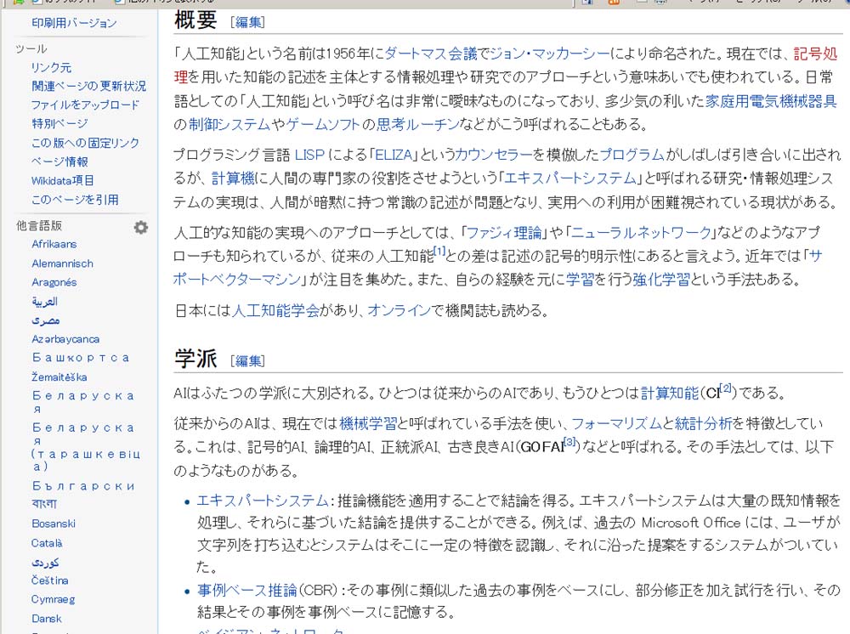Viewport: 850px width, 634px height.
Task: Click the 思考ルーチン link
Action: coord(418,125)
